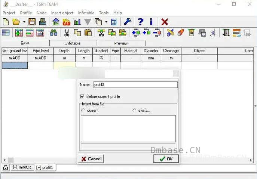This screenshot has height=179, width=257.
Task: Open the Insert object menu
Action: [62, 13]
